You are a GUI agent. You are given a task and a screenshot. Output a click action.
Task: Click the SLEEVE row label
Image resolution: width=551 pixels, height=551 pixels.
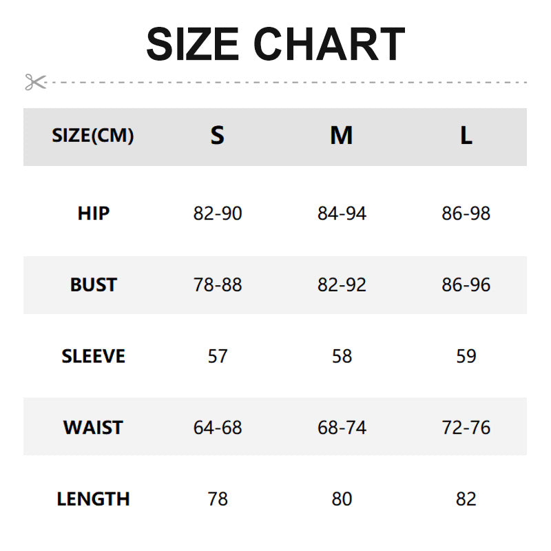[94, 356]
